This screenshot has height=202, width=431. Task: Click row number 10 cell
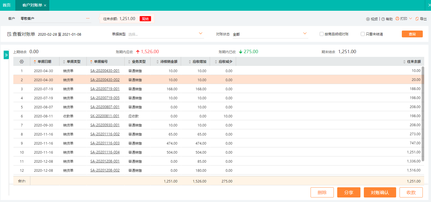[x=22, y=152]
